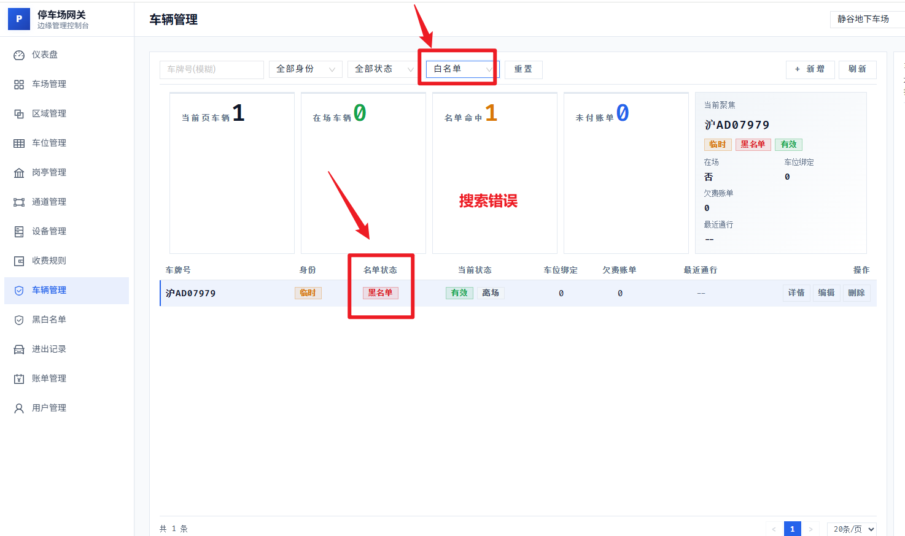The width and height of the screenshot is (905, 536).
Task: Click the 车场管理 grid icon
Action: 19,85
